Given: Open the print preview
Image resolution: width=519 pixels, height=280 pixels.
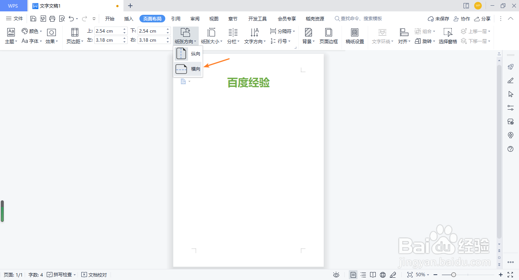Looking at the screenshot, I should coord(62,18).
